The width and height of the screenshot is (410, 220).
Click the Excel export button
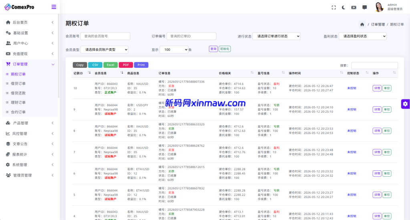point(111,65)
